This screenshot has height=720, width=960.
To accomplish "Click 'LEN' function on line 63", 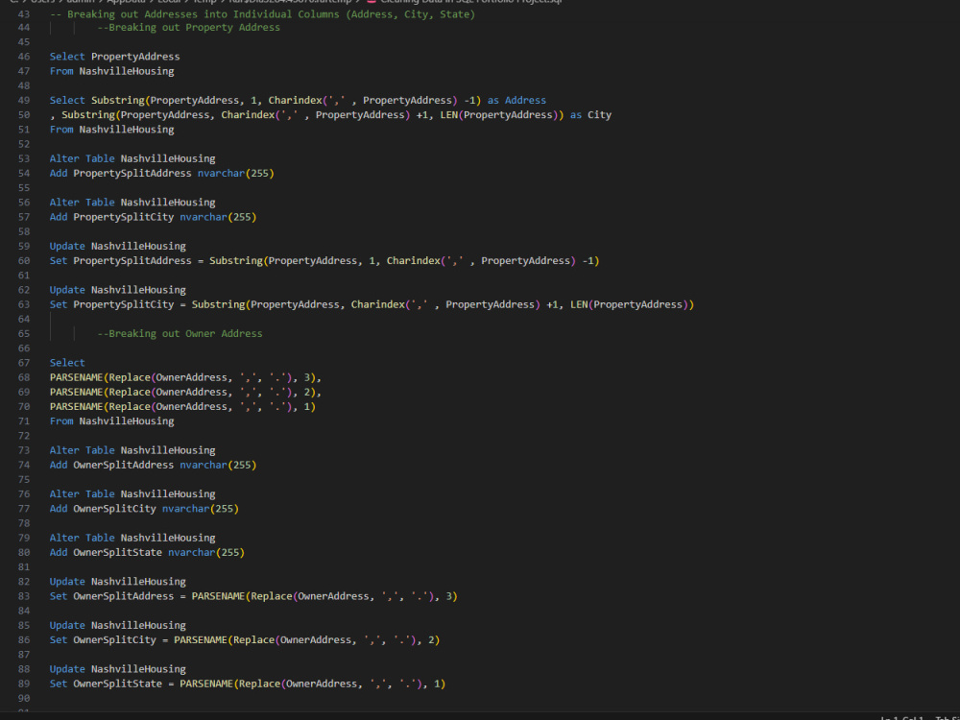I will pyautogui.click(x=579, y=304).
